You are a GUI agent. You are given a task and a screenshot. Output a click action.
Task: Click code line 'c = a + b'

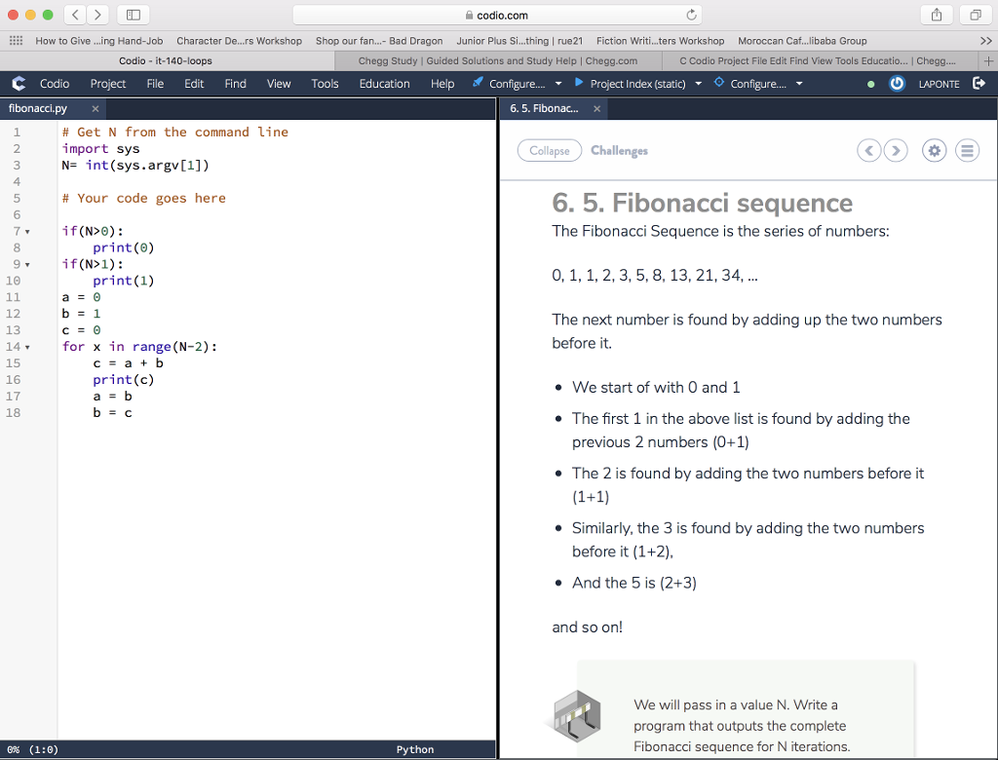128,363
